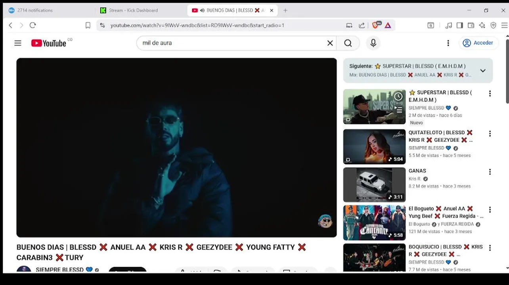Play GANAS video thumbnail
Viewport: 509px width, 285px height.
(374, 185)
